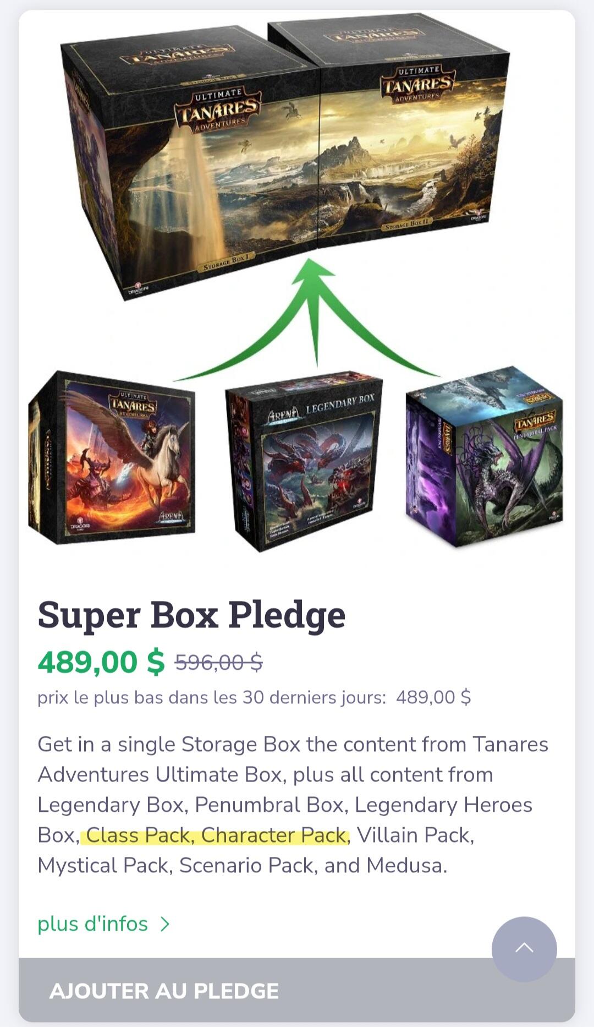Click the chevron next to plus d'infos

(164, 924)
